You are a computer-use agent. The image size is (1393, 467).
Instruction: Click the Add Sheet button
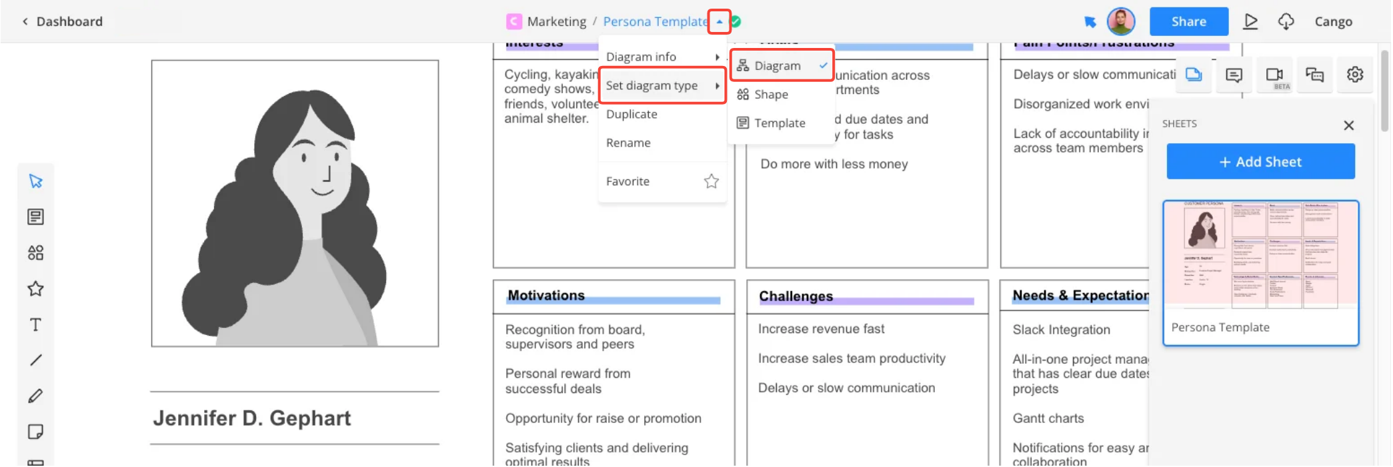(1260, 162)
